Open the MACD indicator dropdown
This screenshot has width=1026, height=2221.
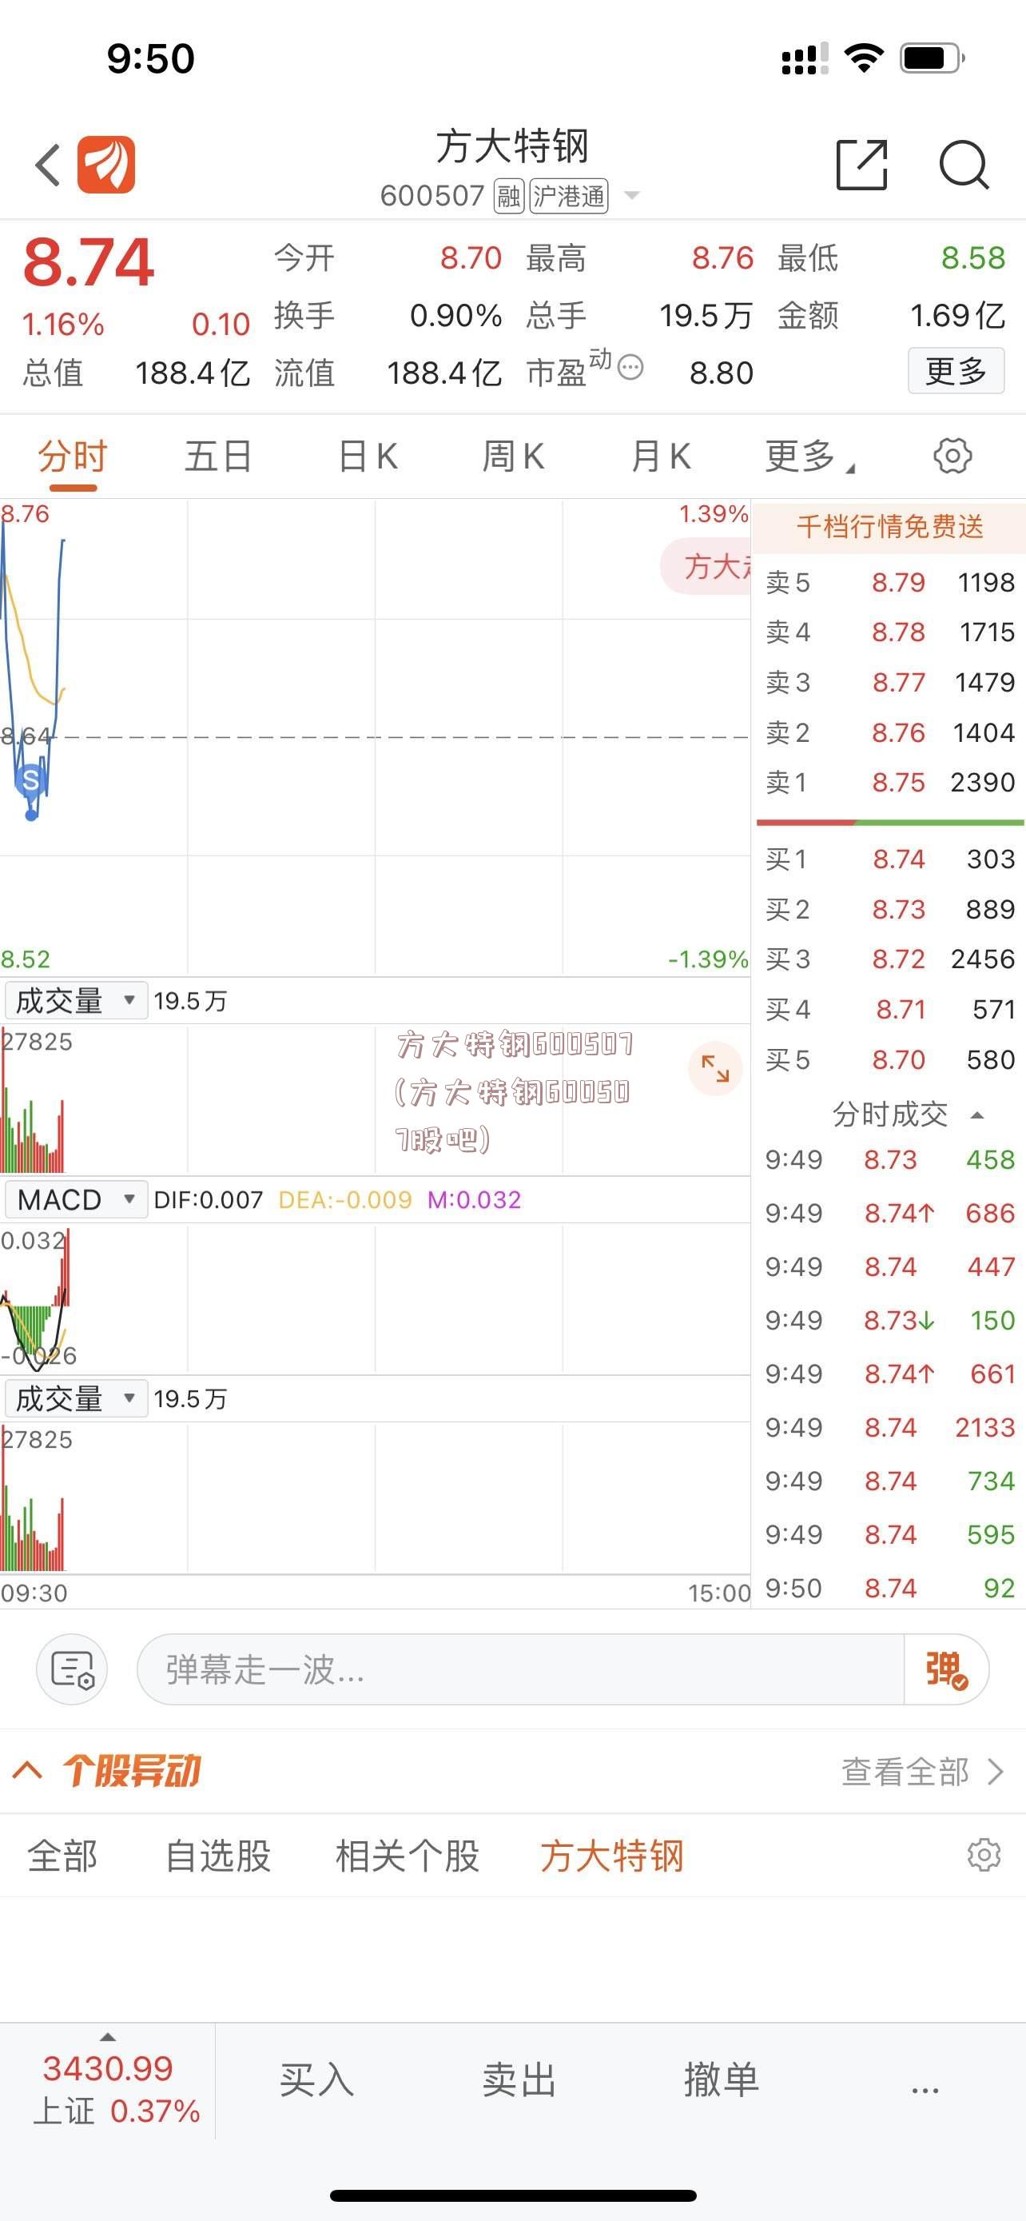pyautogui.click(x=75, y=1199)
